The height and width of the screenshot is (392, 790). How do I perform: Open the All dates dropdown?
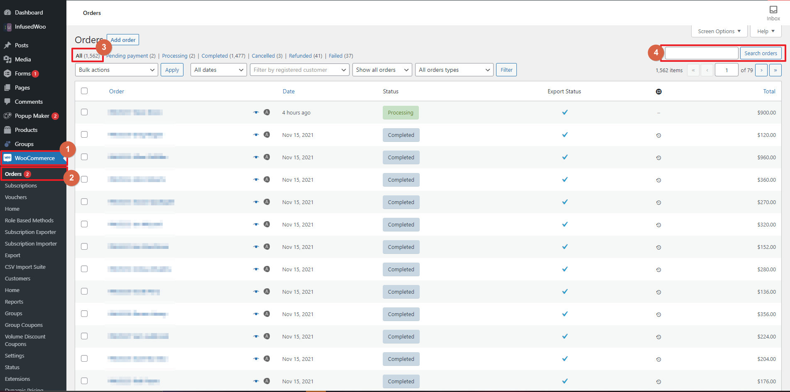tap(219, 70)
